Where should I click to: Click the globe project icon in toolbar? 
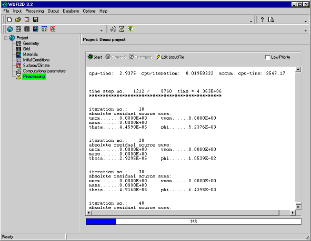[9, 29]
